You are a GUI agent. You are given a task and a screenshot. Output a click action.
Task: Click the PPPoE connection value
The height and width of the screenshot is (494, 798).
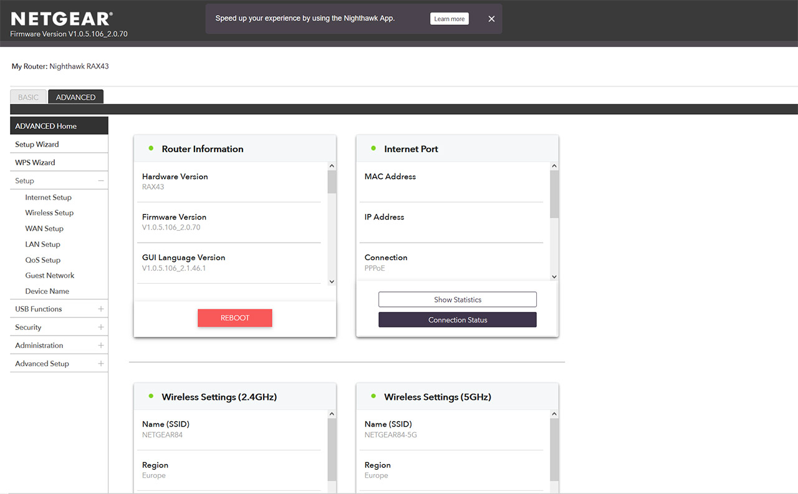(375, 268)
